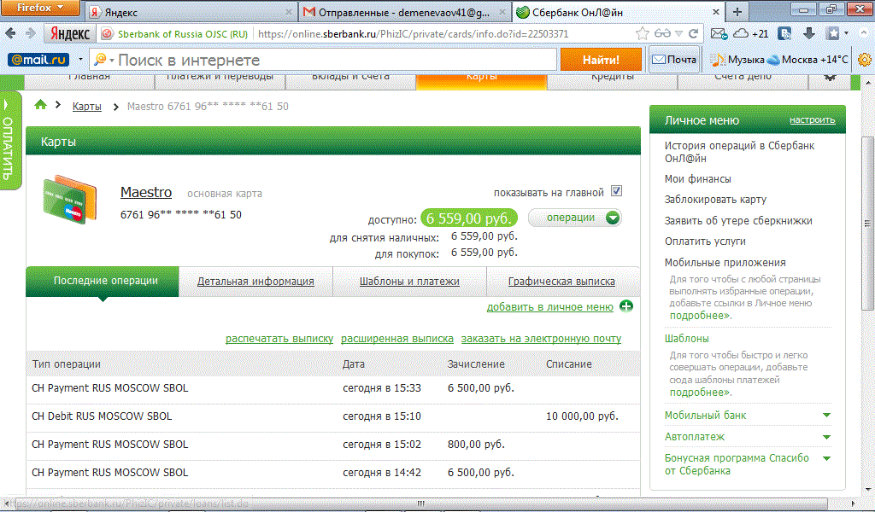The height and width of the screenshot is (512, 875).
Task: Close the Сбербанк ОнЛ@йн tab
Action: [716, 12]
